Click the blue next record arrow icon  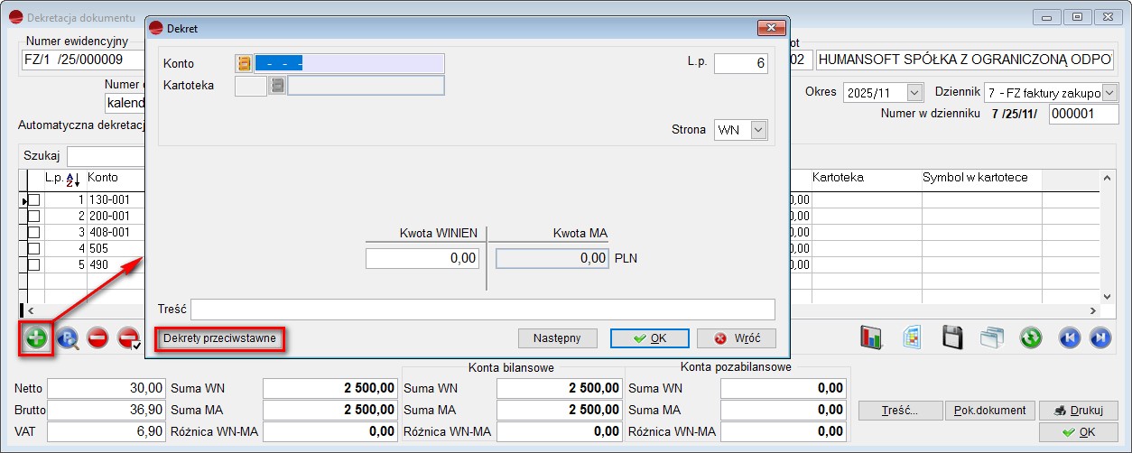[x=1100, y=338]
